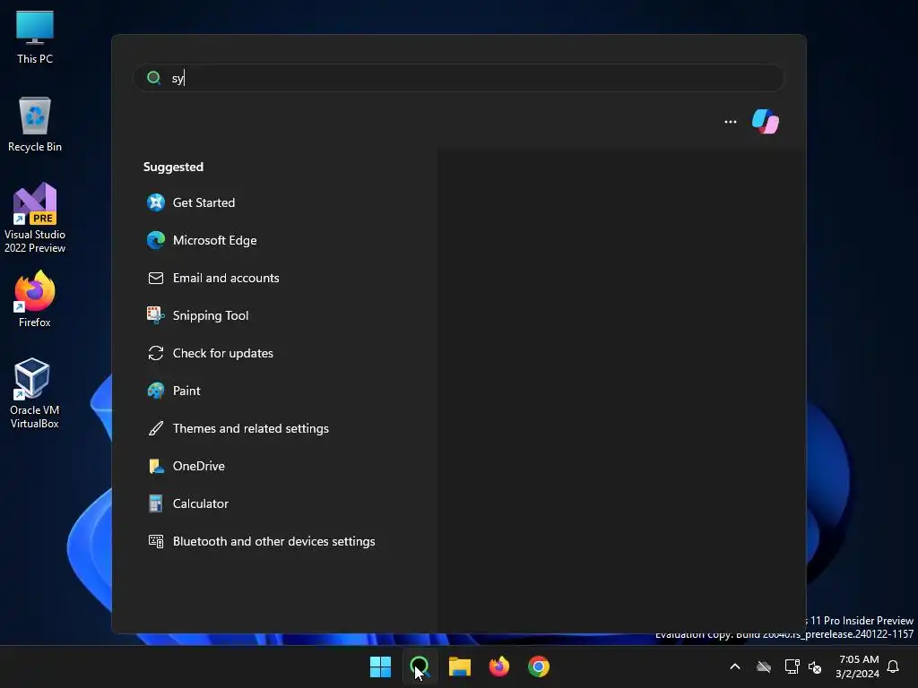Select This PC desktop icon
Screen dimensions: 918x688
35,37
